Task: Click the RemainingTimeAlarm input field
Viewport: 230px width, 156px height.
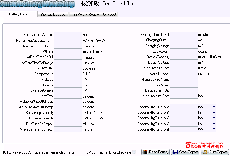Action: [68, 46]
